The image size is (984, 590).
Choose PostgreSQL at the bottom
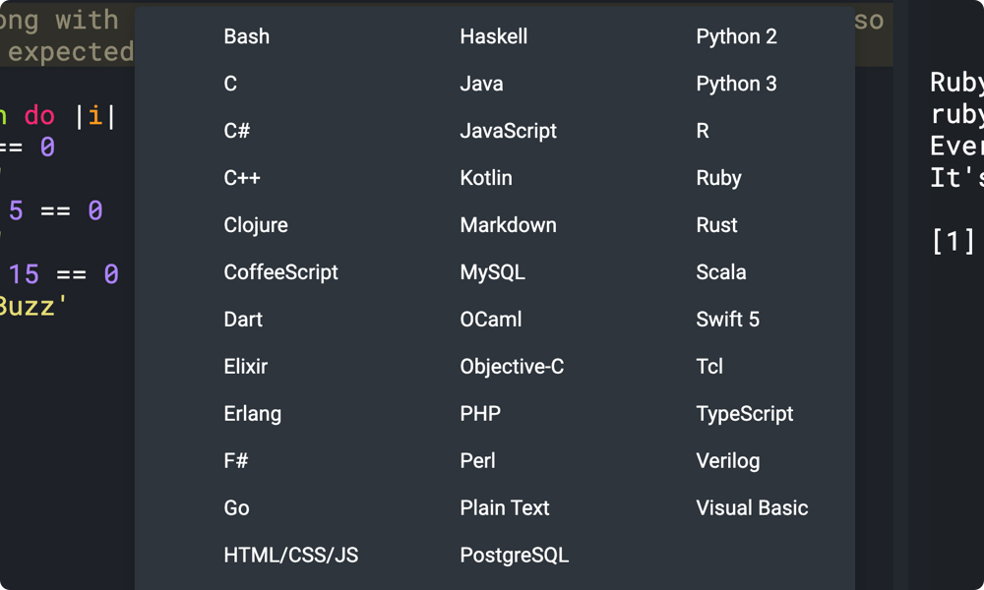click(514, 556)
